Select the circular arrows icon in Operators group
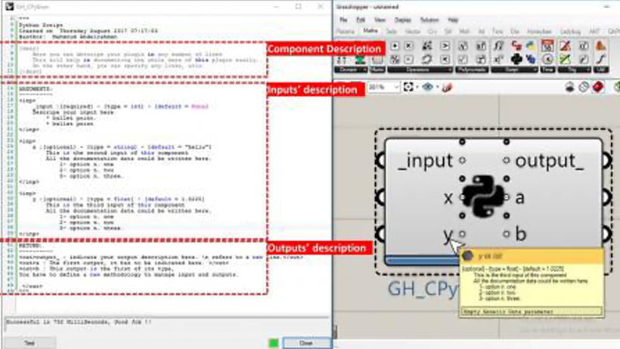Image resolution: width=620 pixels, height=349 pixels. coord(426,59)
